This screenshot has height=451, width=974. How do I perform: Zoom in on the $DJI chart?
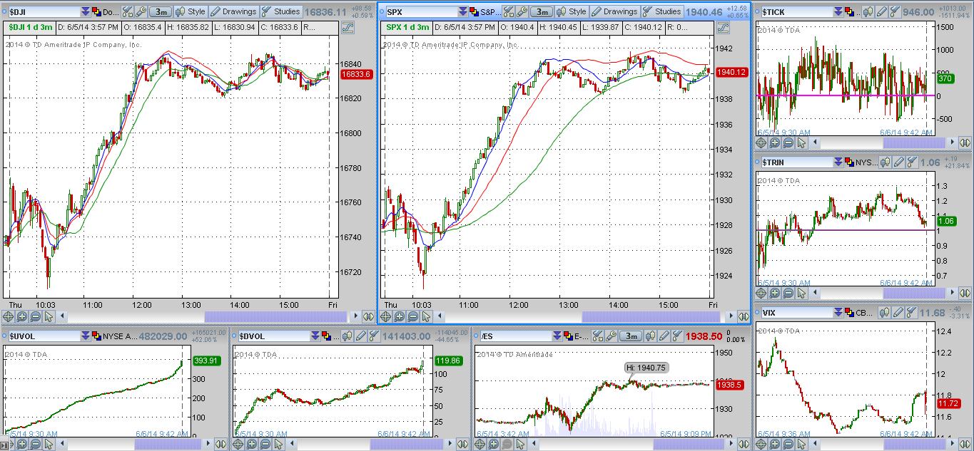point(21,316)
